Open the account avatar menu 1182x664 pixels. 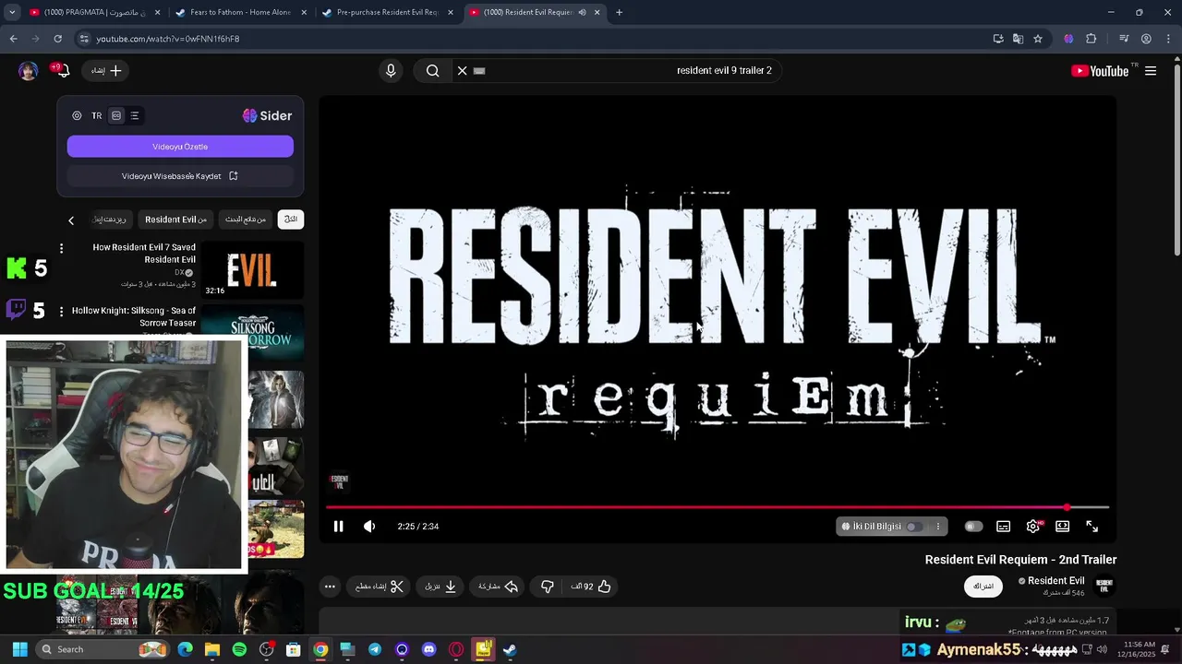pyautogui.click(x=28, y=71)
